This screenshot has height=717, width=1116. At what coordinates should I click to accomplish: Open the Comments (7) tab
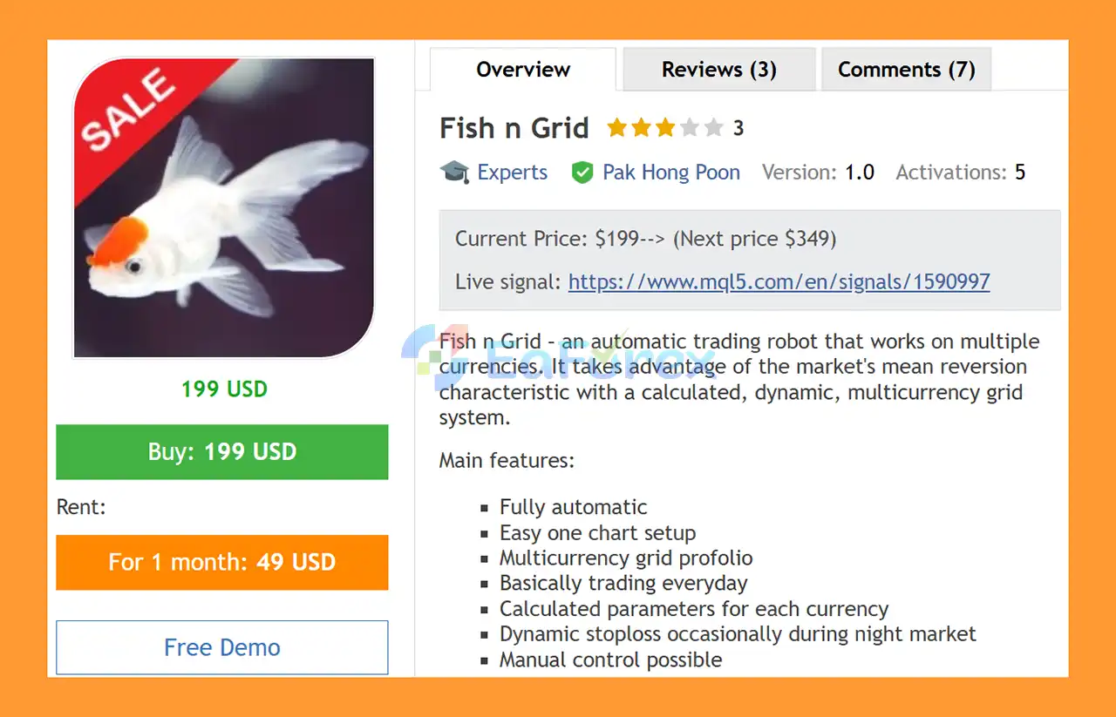[x=906, y=70]
